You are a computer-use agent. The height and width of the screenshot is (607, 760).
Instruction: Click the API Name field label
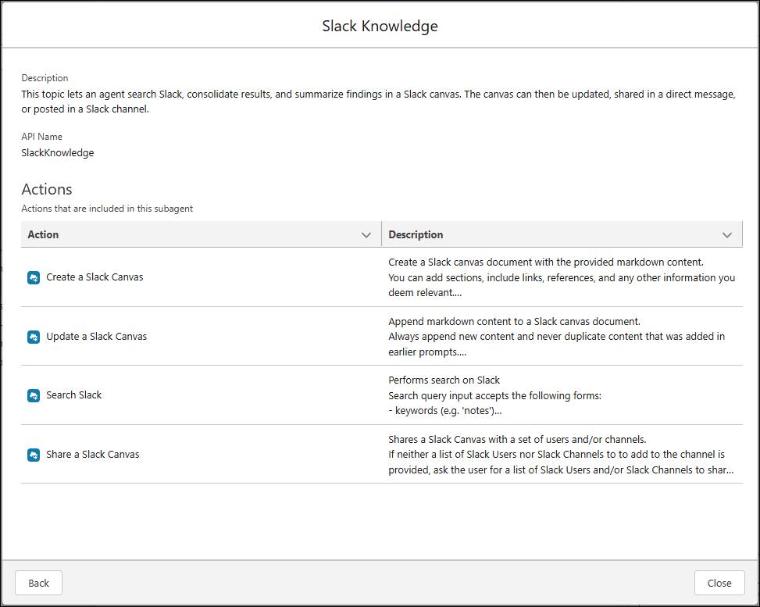click(x=41, y=137)
